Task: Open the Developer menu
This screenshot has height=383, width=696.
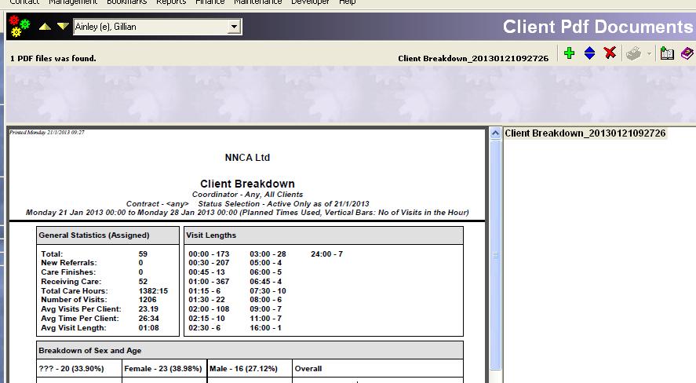Action: [310, 2]
